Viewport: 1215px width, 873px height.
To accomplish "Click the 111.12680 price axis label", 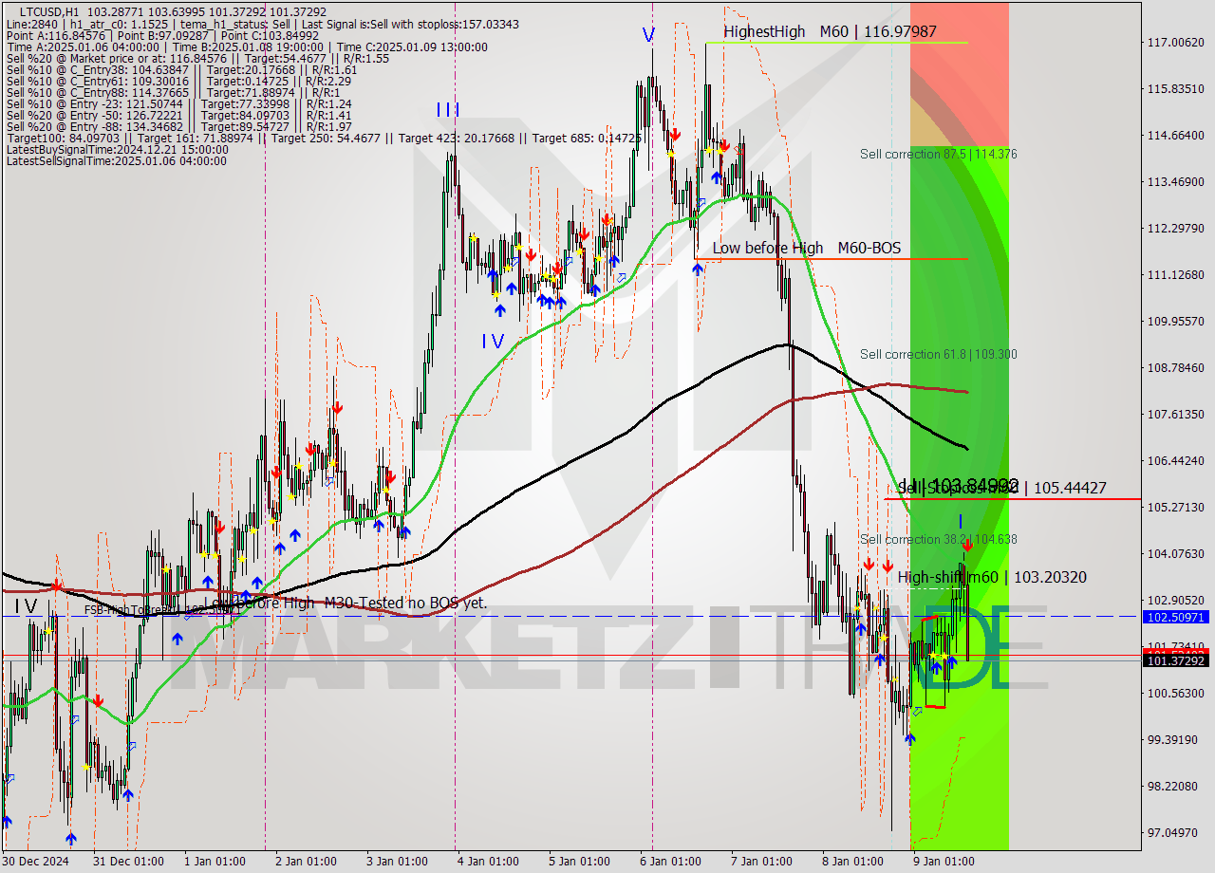I will coord(1175,275).
